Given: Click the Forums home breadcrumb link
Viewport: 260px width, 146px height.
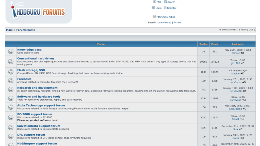Looking at the screenshot, I should [25, 30].
